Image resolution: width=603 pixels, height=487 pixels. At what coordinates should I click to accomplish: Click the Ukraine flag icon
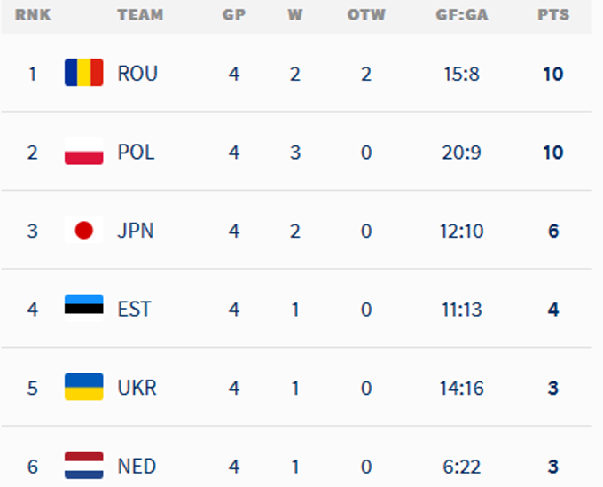(x=83, y=387)
